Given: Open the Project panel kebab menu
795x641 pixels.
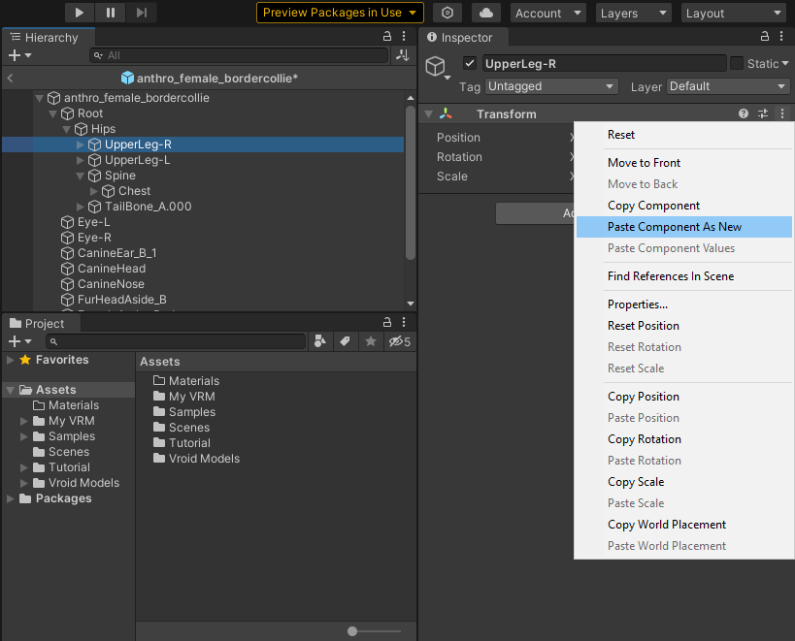Looking at the screenshot, I should tap(404, 322).
